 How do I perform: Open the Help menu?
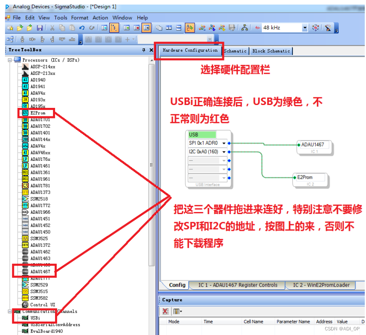click(142, 18)
